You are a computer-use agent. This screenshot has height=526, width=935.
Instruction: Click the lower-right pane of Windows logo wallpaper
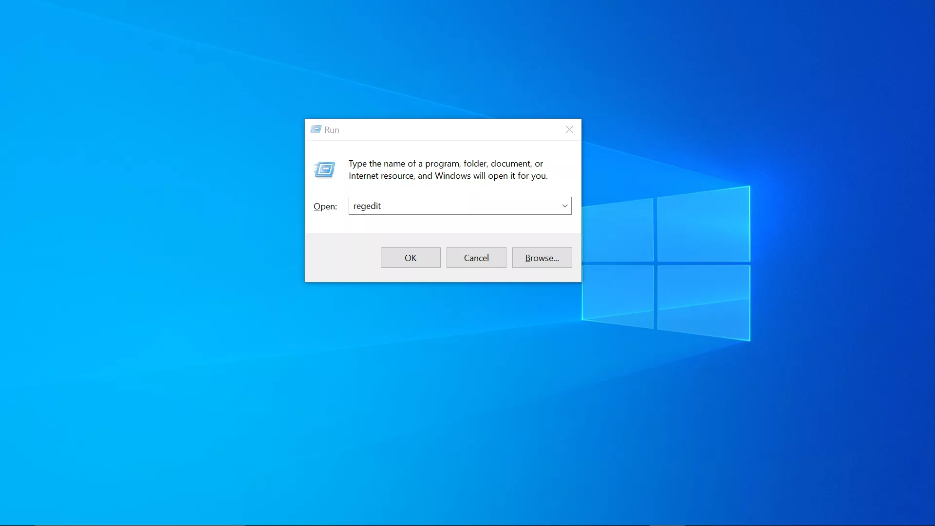click(703, 301)
